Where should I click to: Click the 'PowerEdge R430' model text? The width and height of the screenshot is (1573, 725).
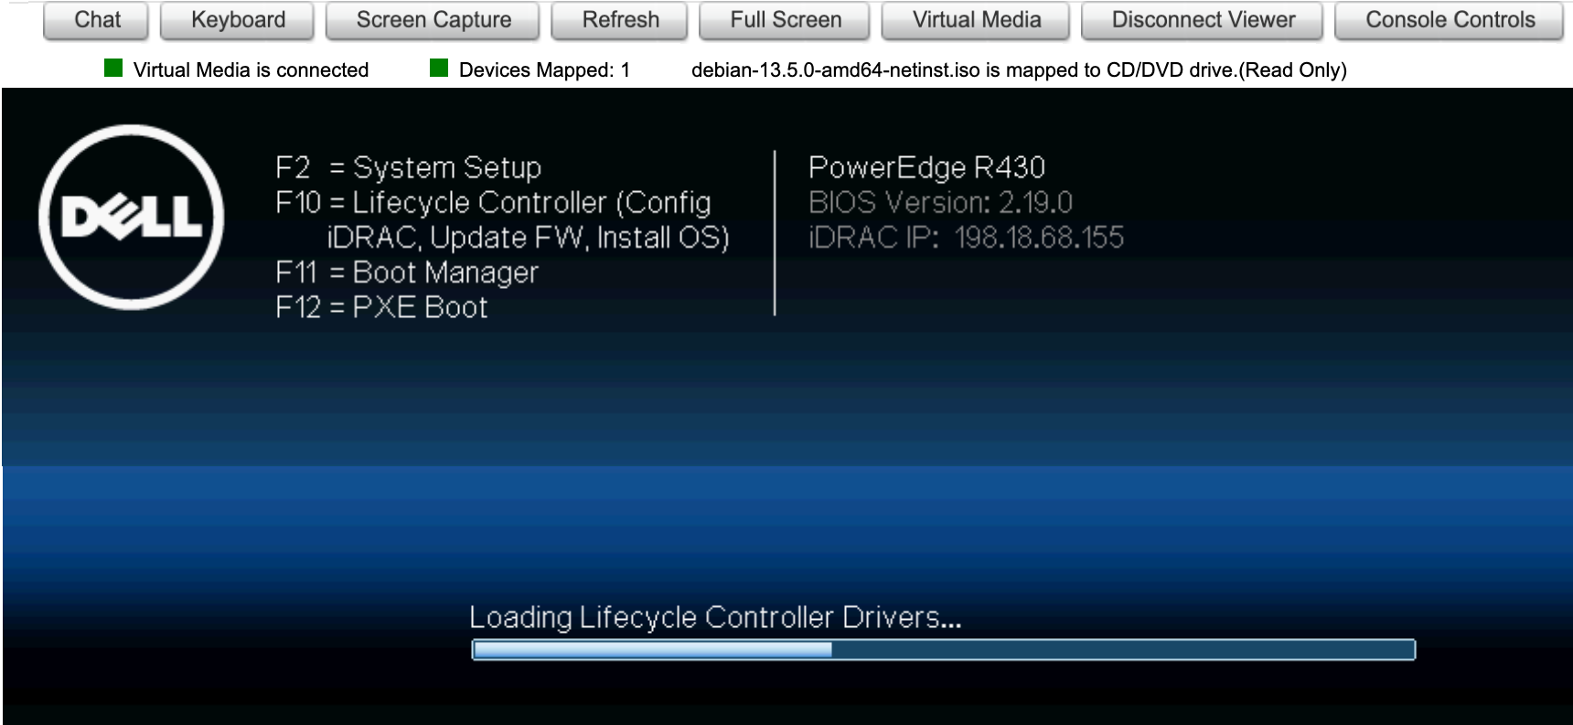click(x=926, y=167)
